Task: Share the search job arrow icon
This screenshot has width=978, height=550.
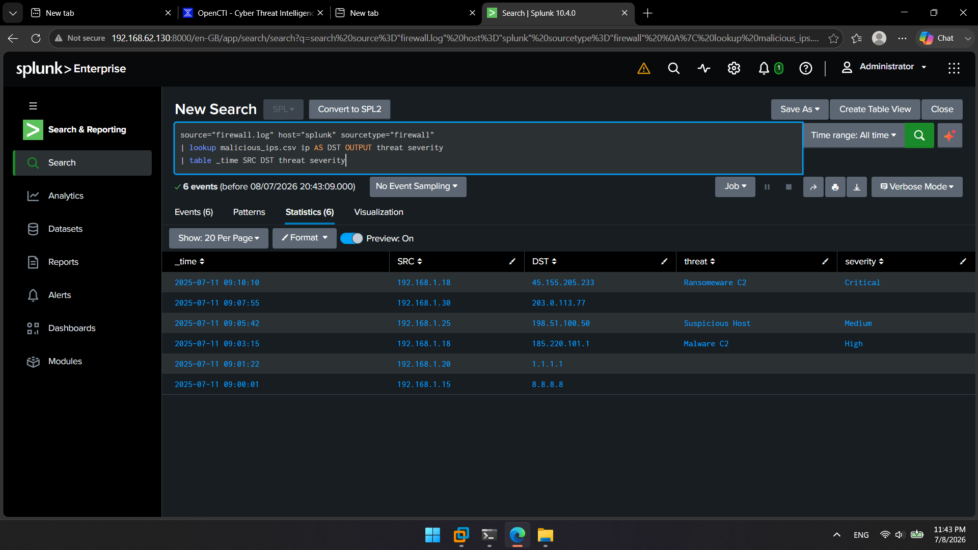Action: (813, 187)
